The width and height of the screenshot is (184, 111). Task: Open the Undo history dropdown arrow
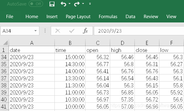pyautogui.click(x=70, y=4)
